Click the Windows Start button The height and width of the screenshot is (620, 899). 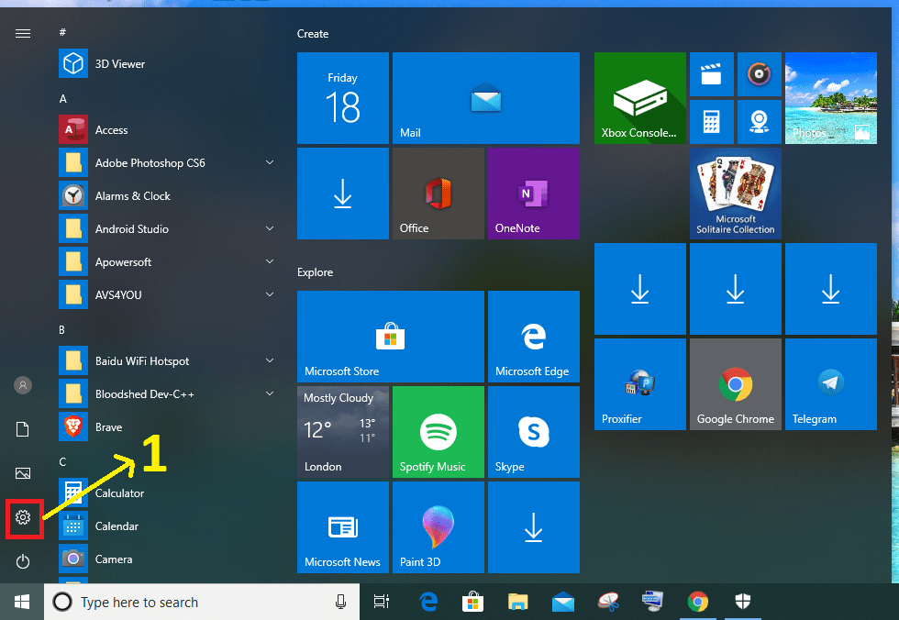22,602
